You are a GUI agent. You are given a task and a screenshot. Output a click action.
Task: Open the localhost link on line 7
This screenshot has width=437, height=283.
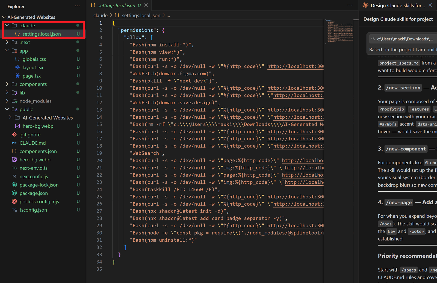pos(296,66)
